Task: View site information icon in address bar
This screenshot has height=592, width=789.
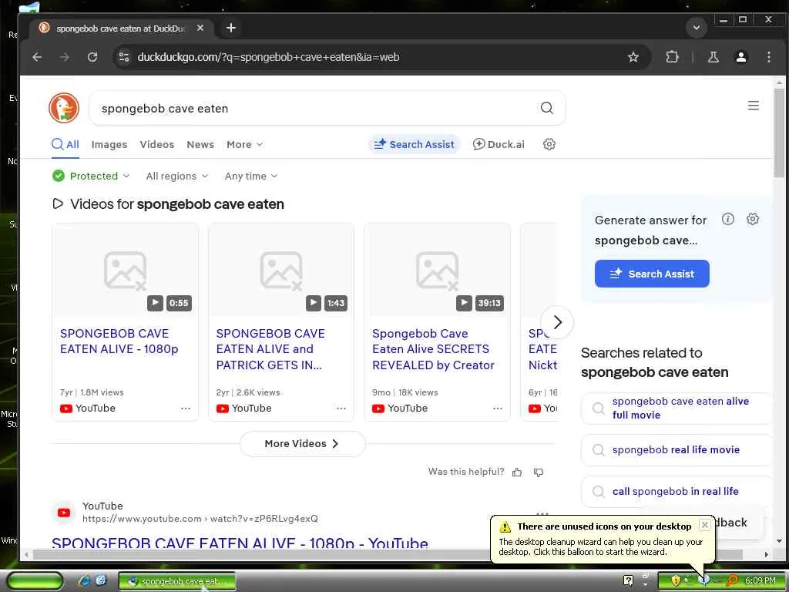Action: click(x=124, y=57)
